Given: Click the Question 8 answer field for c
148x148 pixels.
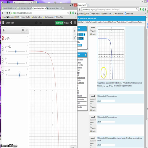Looking at the screenshot, I should (108, 101).
